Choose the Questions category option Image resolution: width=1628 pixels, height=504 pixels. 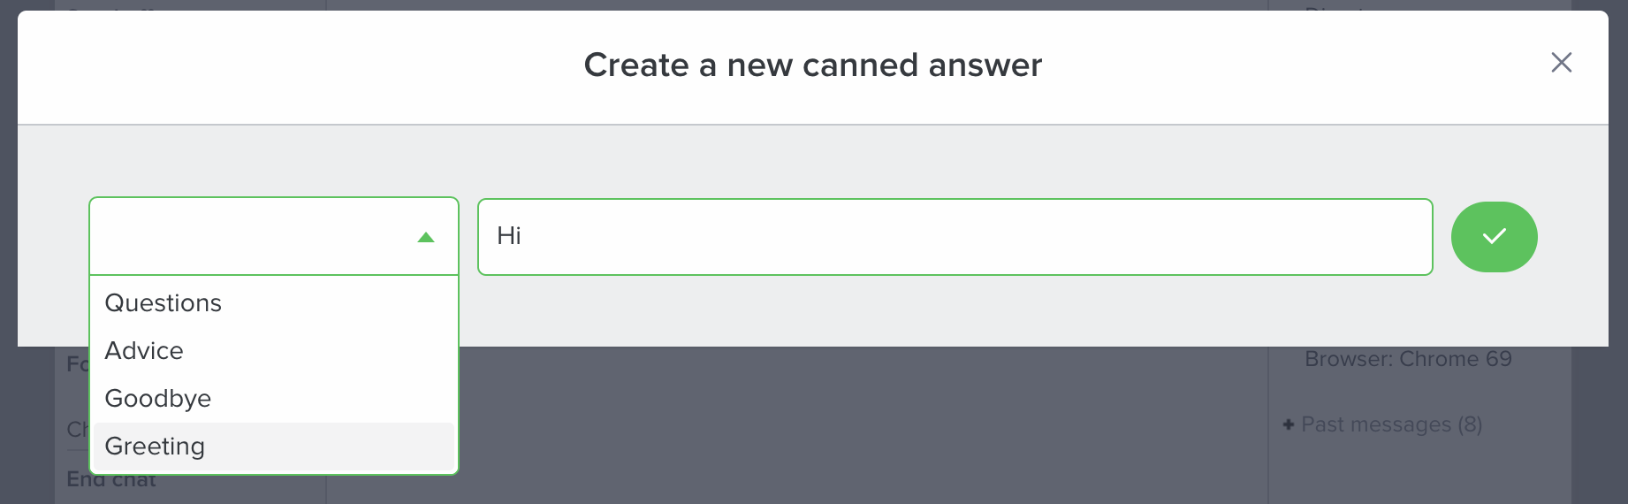pyautogui.click(x=164, y=303)
